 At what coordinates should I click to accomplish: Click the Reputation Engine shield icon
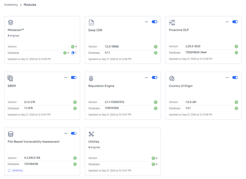point(91,78)
